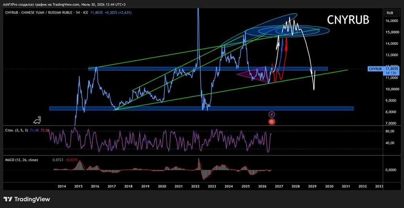Select the 2027 mark on time axis
This screenshot has width=404, height=208.
click(x=279, y=186)
